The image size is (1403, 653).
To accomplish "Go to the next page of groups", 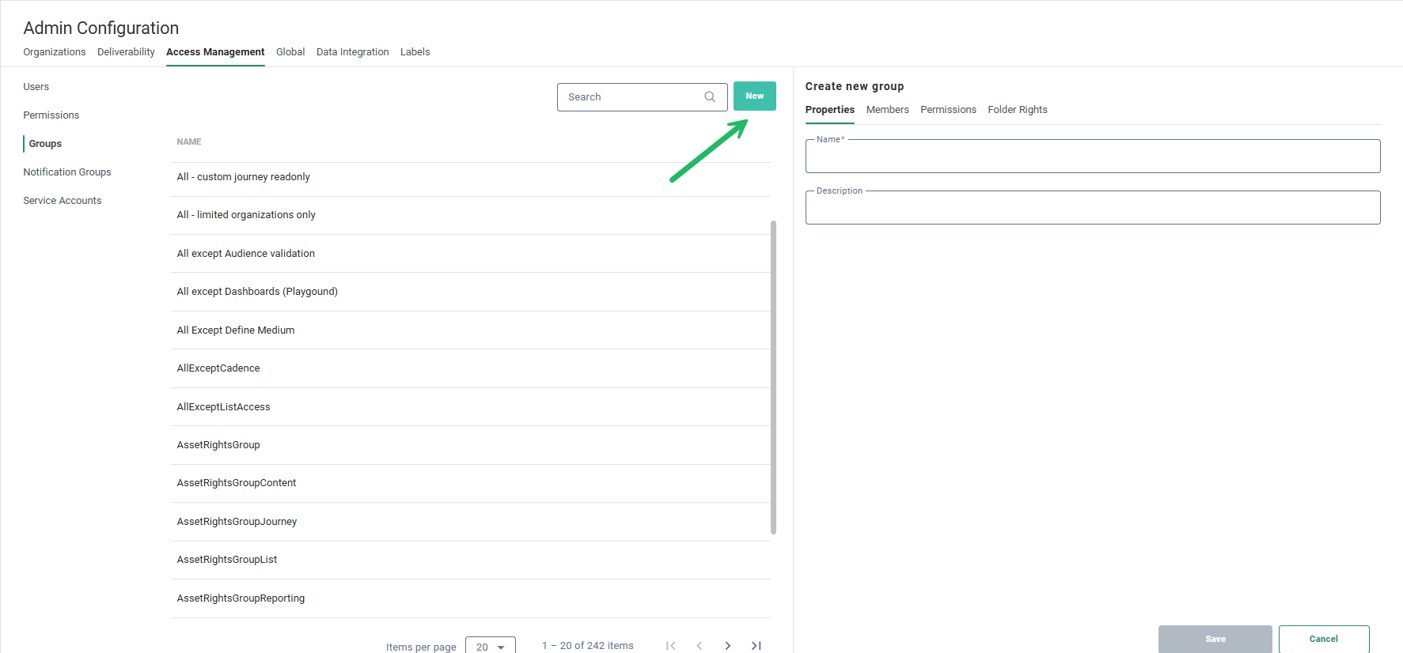I will tap(727, 646).
